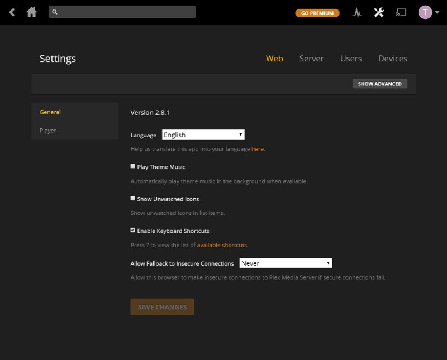Image resolution: width=447 pixels, height=360 pixels.
Task: Click the search magnifier icon
Action: coord(55,12)
